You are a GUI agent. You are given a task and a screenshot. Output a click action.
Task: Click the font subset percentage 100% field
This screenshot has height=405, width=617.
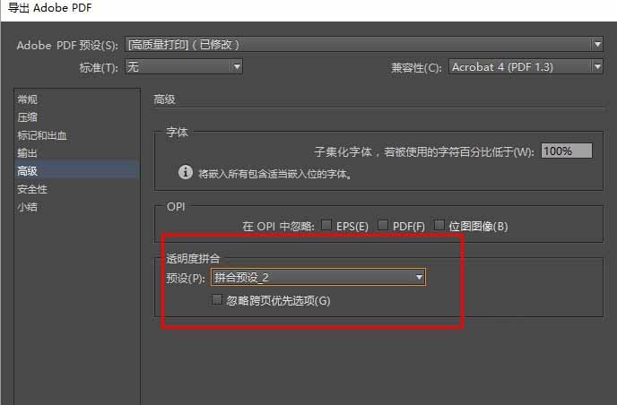pyautogui.click(x=566, y=151)
